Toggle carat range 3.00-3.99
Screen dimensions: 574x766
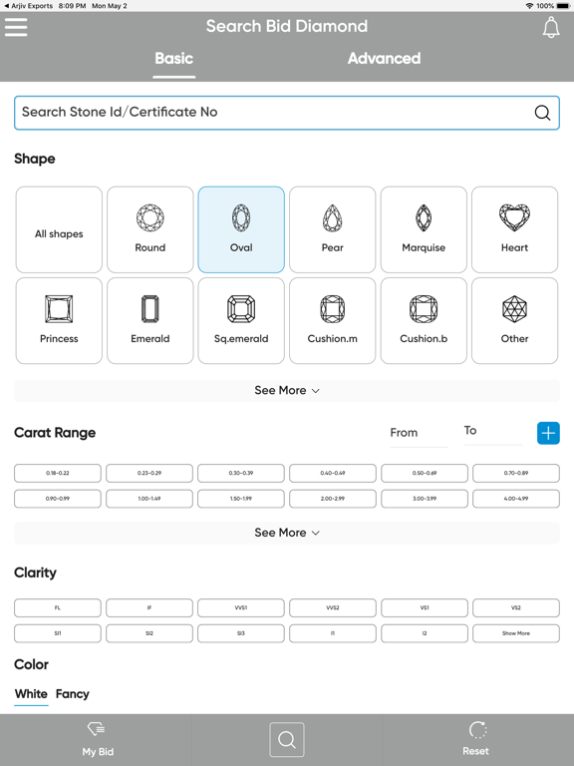click(x=425, y=499)
